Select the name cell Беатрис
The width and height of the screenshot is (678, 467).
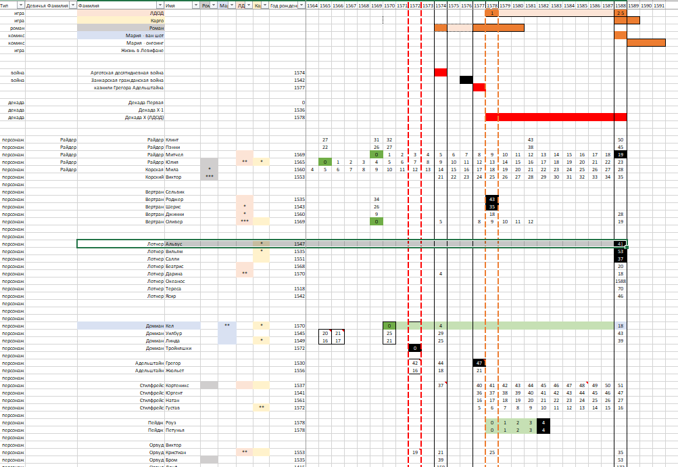click(x=183, y=266)
